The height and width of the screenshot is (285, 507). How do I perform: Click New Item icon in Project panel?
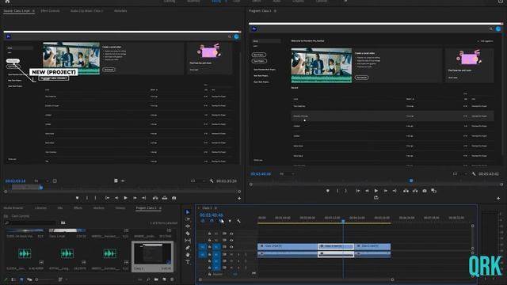pos(164,279)
